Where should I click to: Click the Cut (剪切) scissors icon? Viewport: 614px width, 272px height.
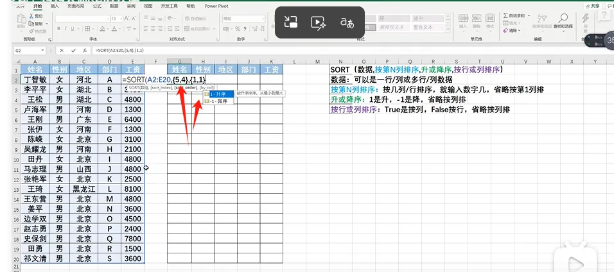click(x=31, y=16)
